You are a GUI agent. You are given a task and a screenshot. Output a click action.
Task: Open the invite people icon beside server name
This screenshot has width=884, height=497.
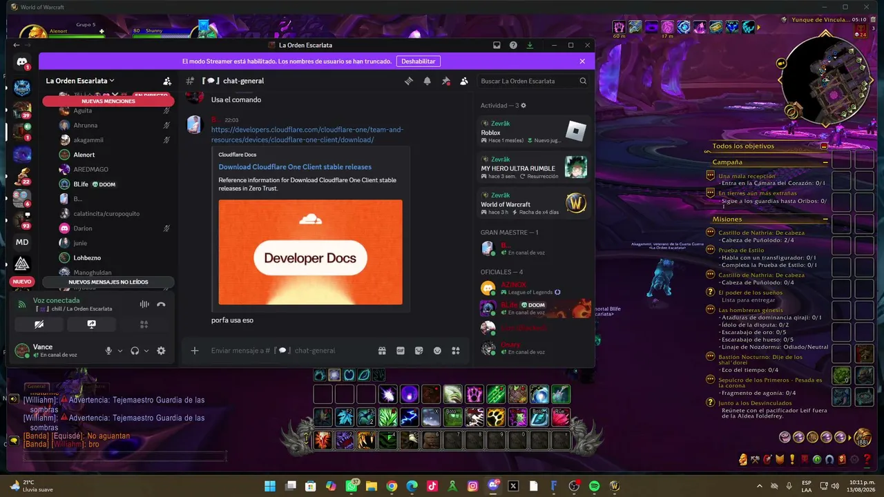click(x=167, y=81)
